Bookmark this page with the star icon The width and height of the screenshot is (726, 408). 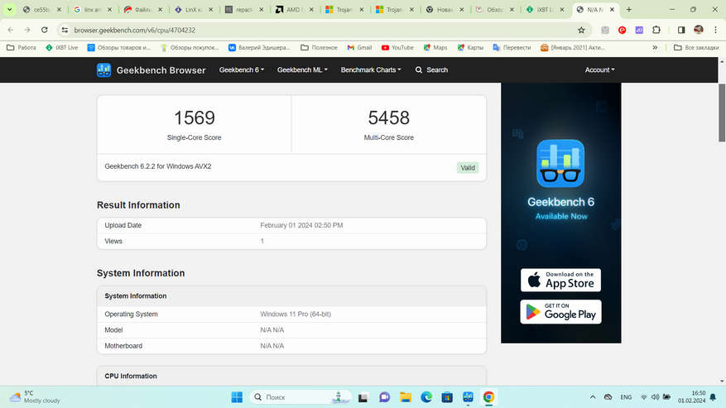click(x=581, y=30)
